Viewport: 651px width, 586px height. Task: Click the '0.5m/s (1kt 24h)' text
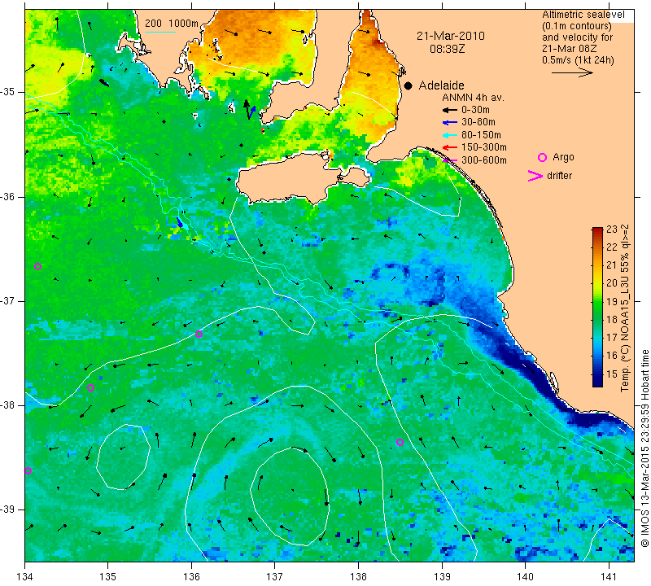[578, 60]
